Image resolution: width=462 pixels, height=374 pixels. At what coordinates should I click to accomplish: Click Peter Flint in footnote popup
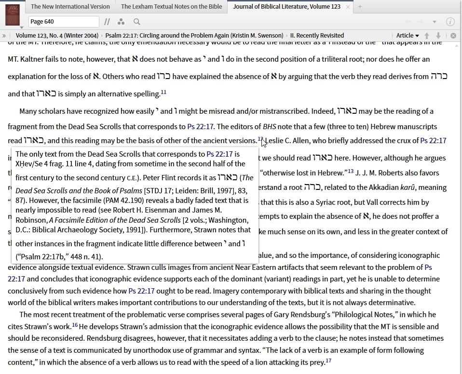click(159, 177)
